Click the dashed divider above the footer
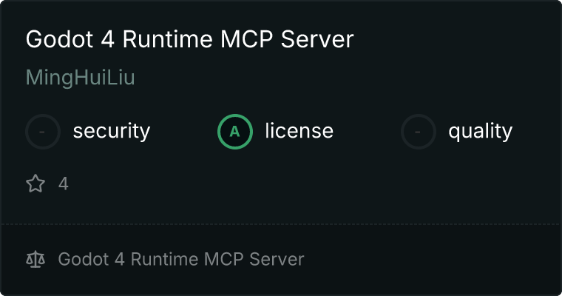Screen dimensions: 562x296 click(281, 223)
